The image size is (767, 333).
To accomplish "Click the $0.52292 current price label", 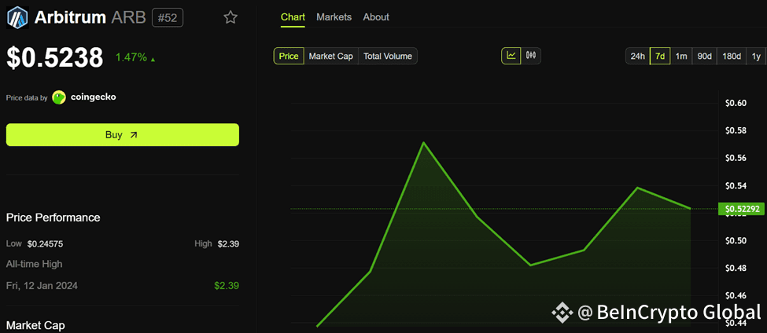I will [x=742, y=209].
